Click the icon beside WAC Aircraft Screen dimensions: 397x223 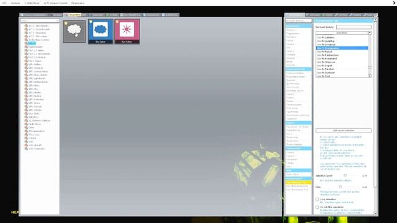pyautogui.click(x=26, y=145)
